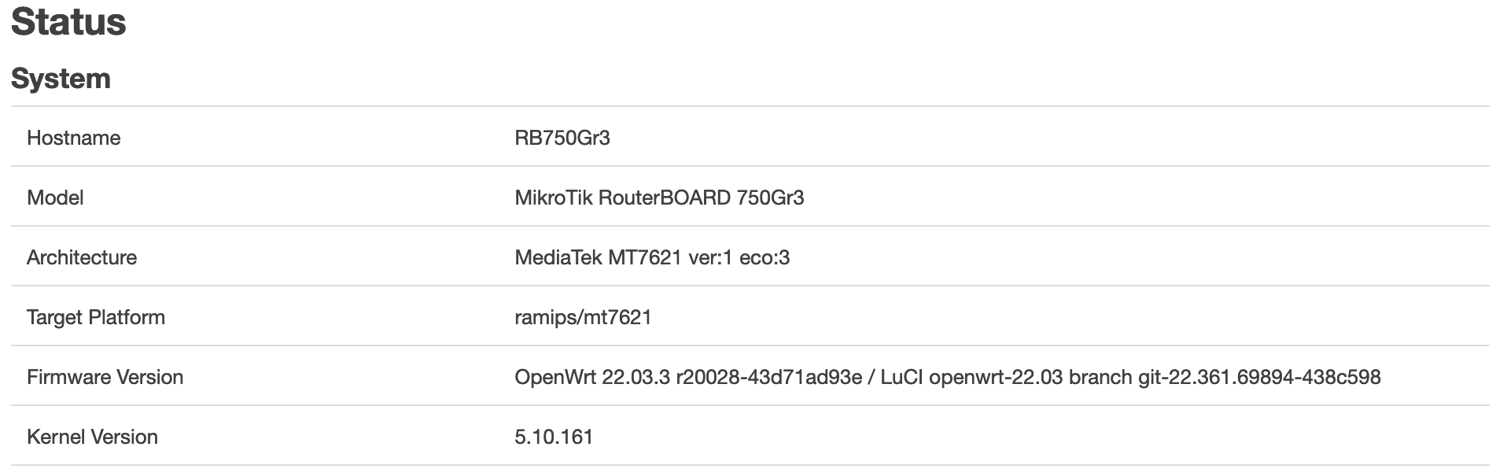Click the RB750Gr3 hostname value
Image resolution: width=1507 pixels, height=469 pixels.
tap(562, 138)
